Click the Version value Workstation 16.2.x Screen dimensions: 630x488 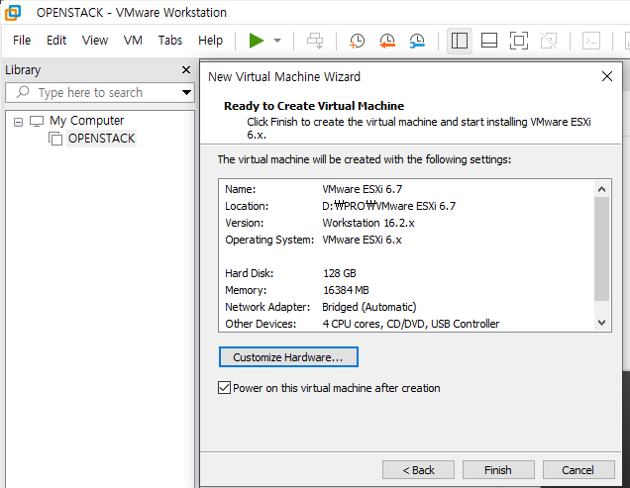pos(368,223)
